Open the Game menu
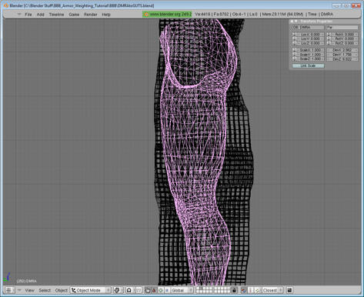This screenshot has width=364, height=297. point(74,15)
